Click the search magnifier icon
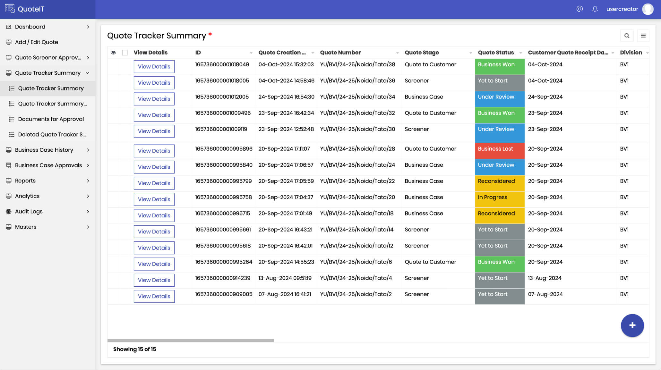Viewport: 661px width, 370px height. point(627,36)
